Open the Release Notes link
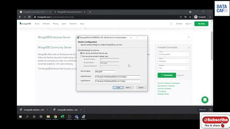This screenshot has height=129, width=230. (163, 94)
